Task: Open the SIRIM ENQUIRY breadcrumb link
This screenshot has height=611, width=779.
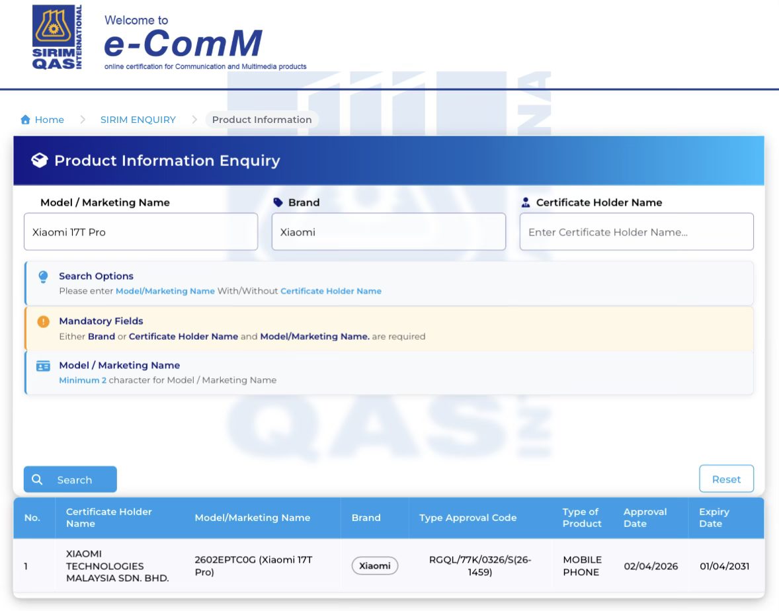Action: click(x=138, y=120)
